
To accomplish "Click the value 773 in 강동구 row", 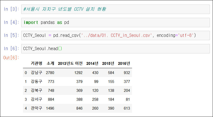I will pyautogui.click(x=51, y=82).
